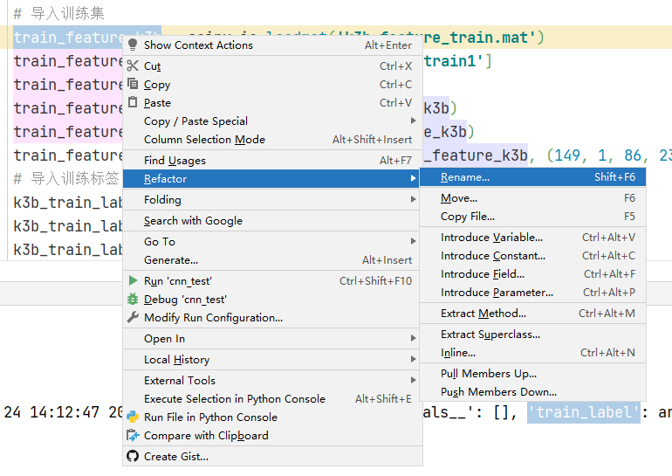Open Search with Google
The image size is (672, 476).
click(272, 220)
